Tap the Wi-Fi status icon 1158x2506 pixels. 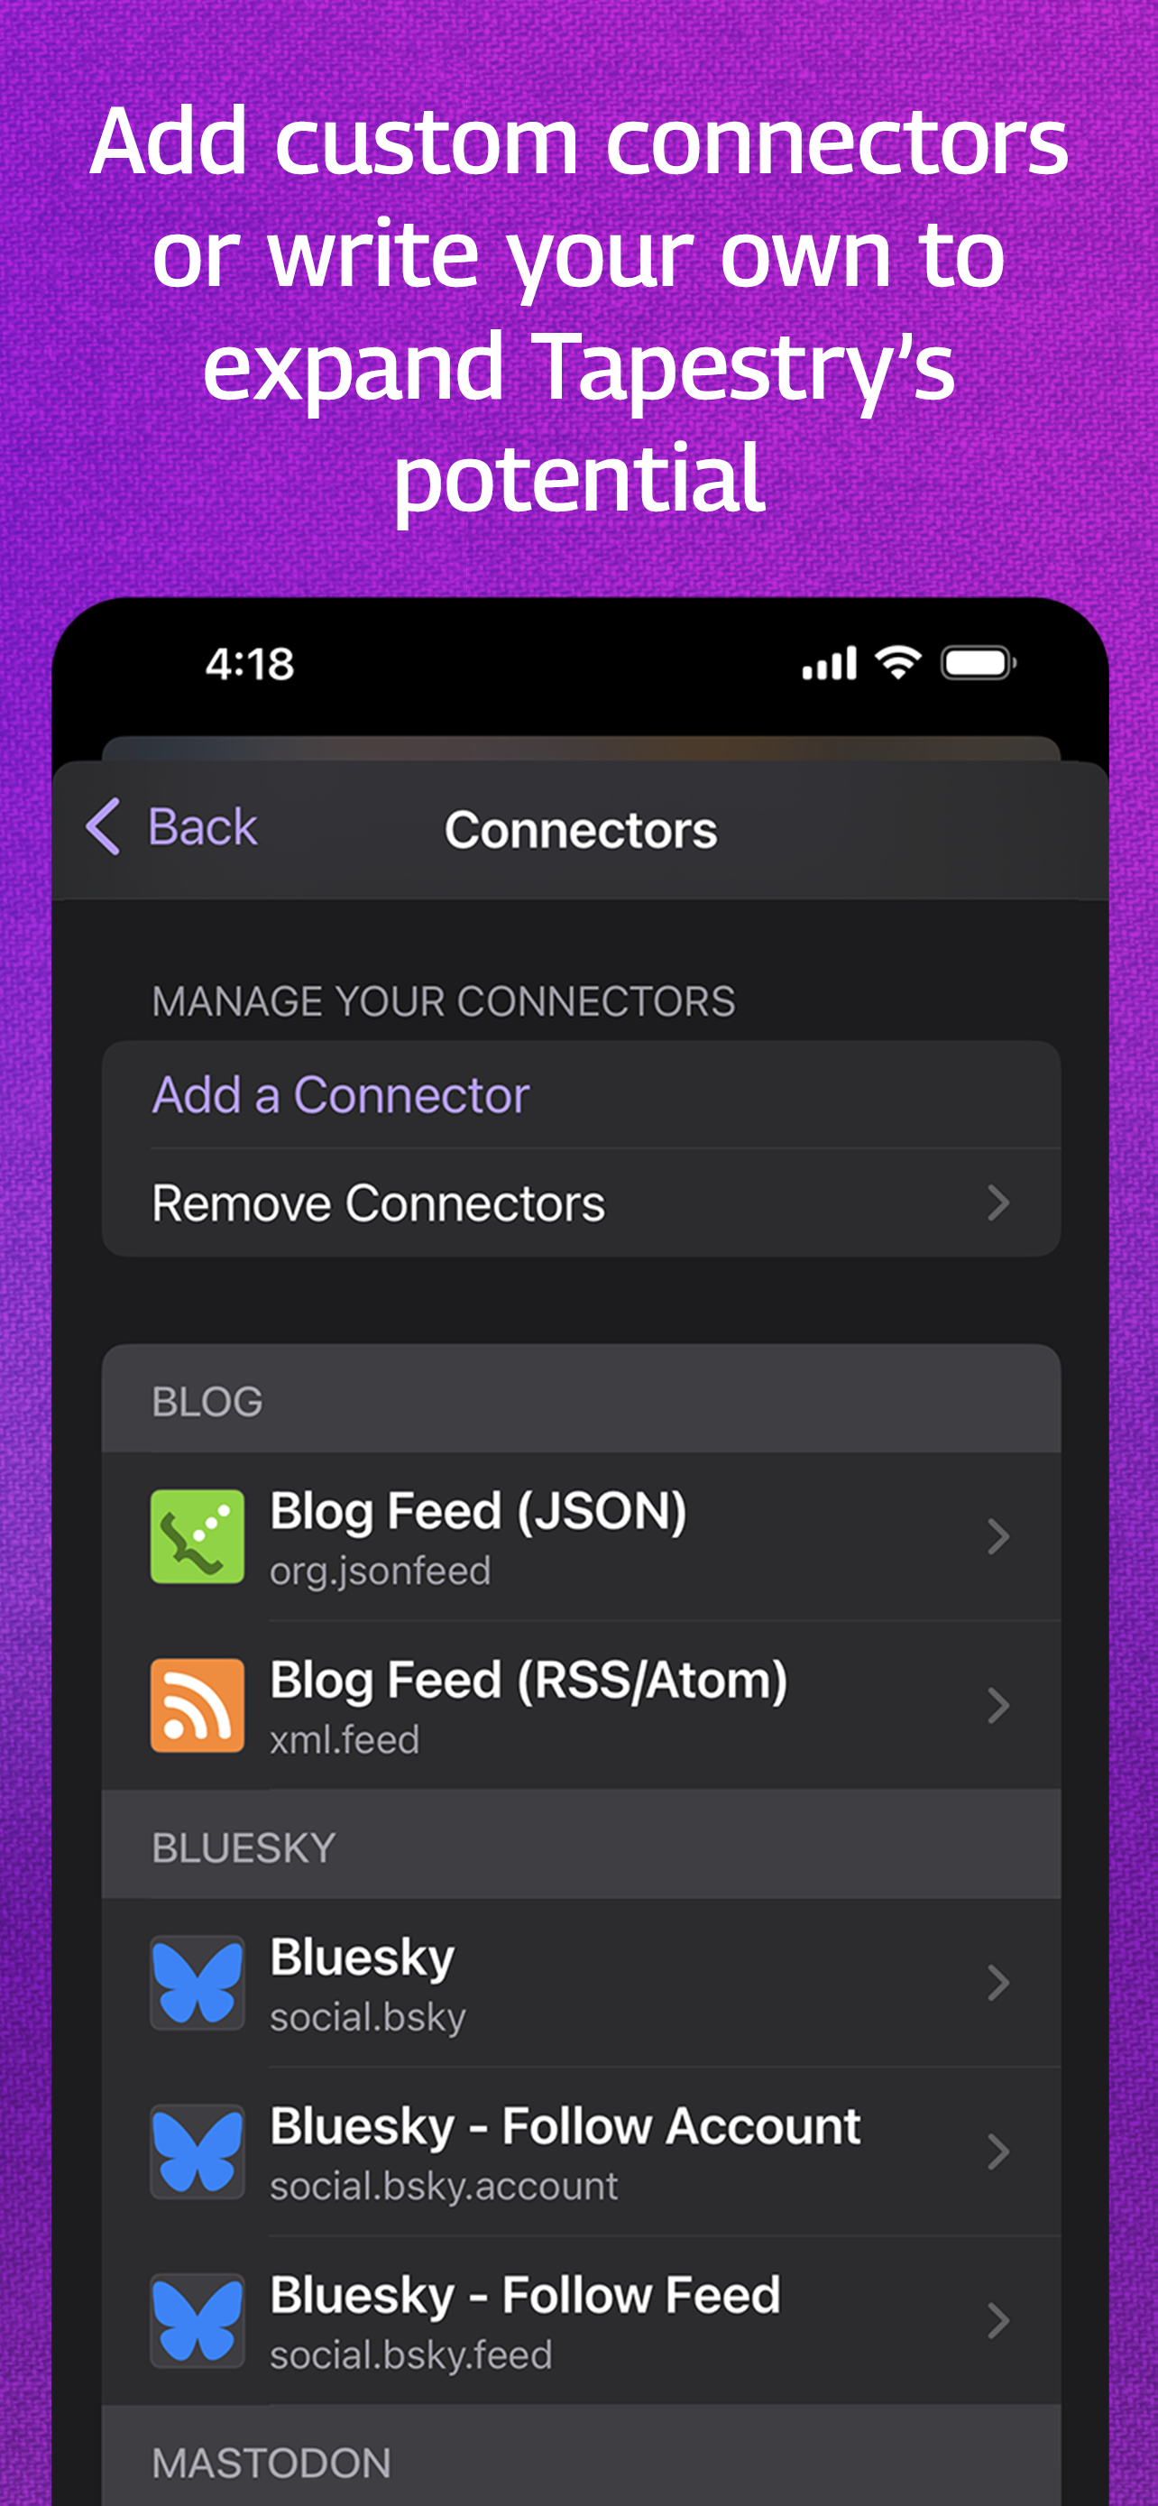pos(898,662)
